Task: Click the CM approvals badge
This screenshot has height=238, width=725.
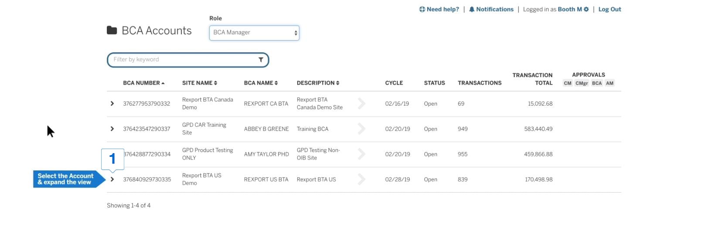Action: click(568, 83)
